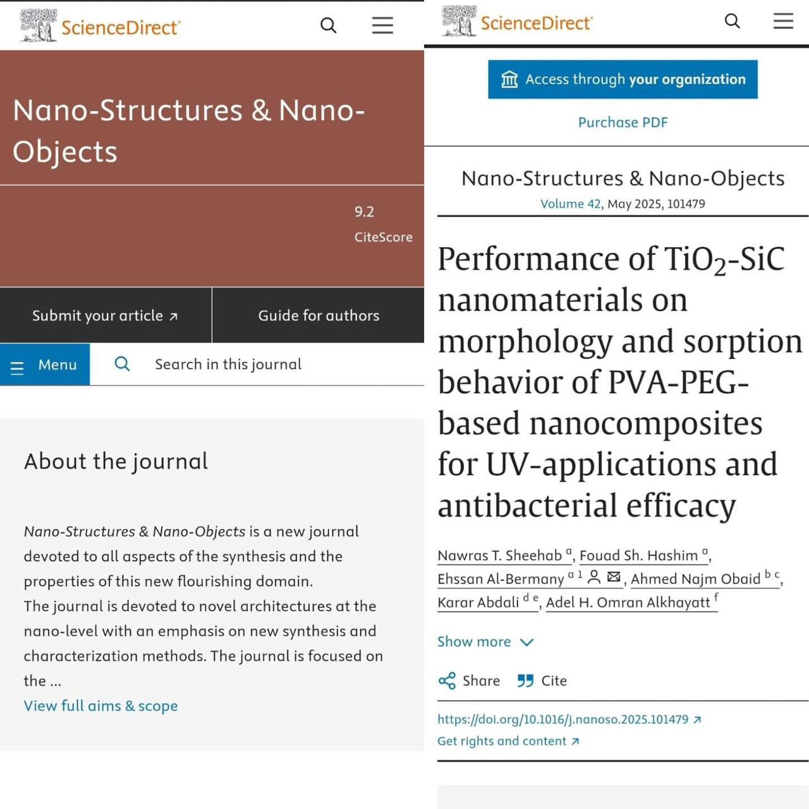This screenshot has width=809, height=809.
Task: Click the Share icon
Action: click(x=447, y=681)
